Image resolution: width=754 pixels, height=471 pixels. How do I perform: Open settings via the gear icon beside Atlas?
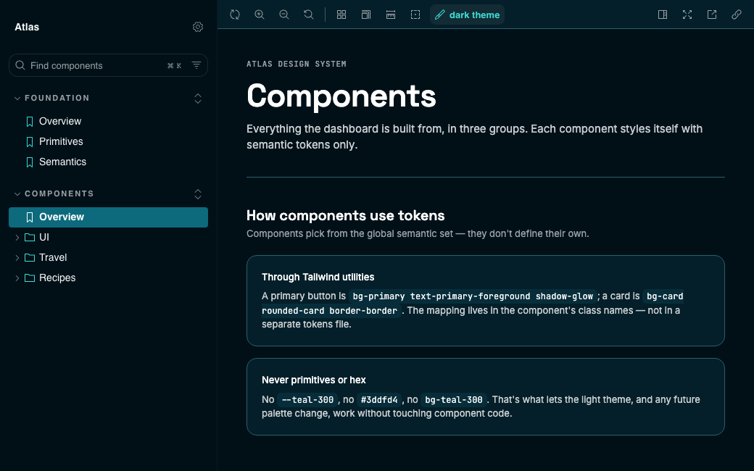(198, 27)
